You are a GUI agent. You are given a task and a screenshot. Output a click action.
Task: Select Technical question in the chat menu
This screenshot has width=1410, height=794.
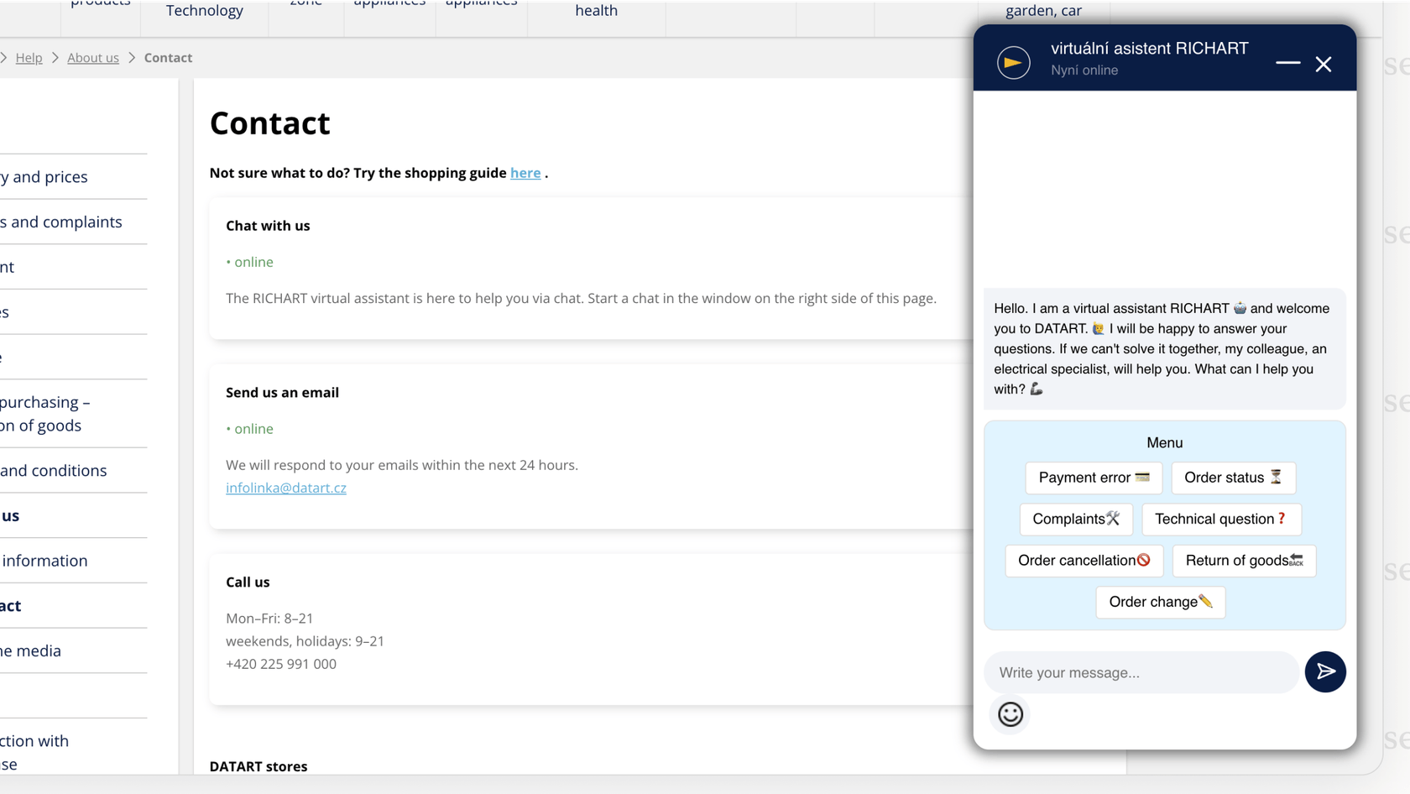(1221, 519)
